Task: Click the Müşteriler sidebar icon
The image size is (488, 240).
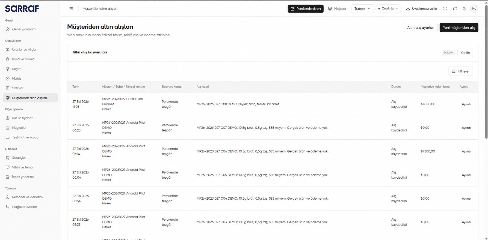Action: point(8,128)
